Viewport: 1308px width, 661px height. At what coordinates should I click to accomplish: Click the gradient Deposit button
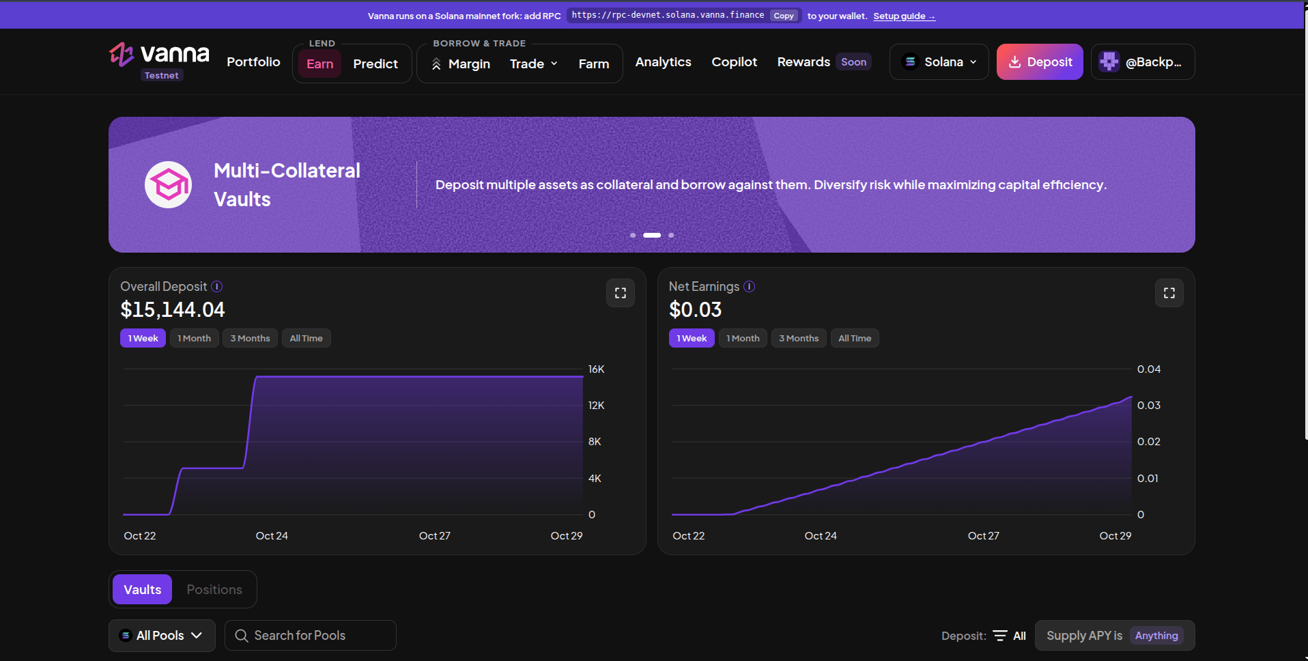click(x=1040, y=62)
